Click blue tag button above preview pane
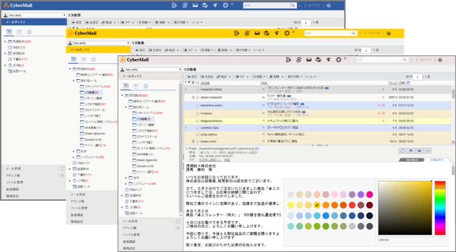 pyautogui.click(x=419, y=151)
